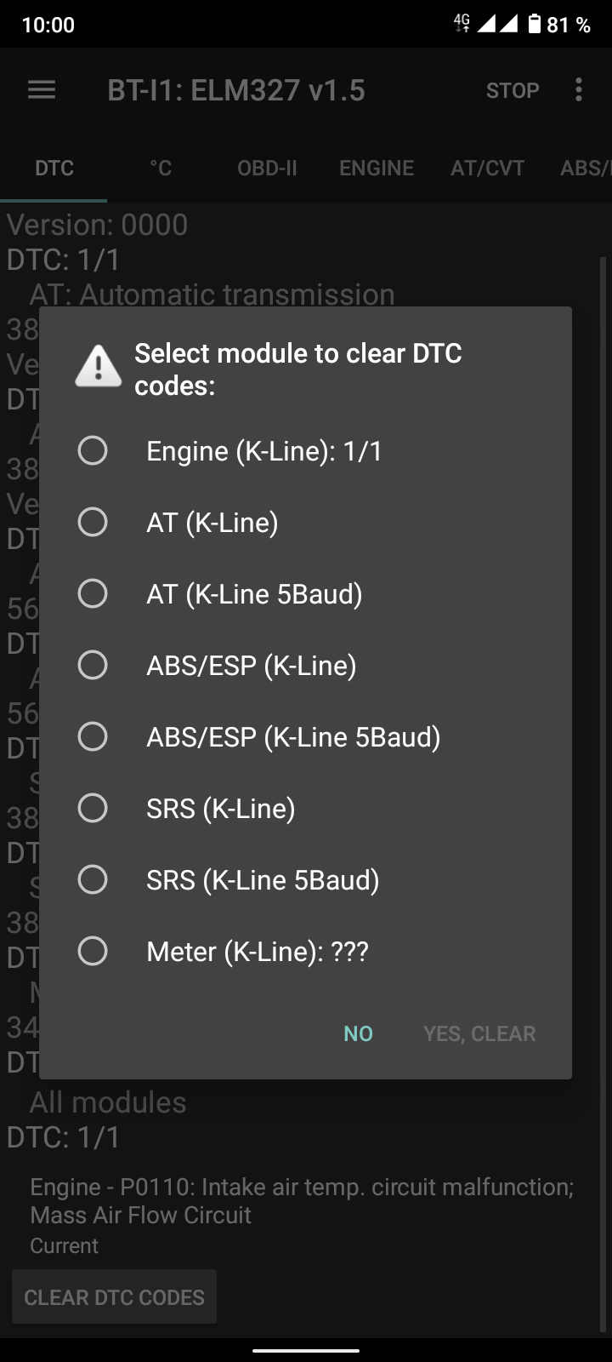Viewport: 612px width, 1362px height.
Task: Open the AT/CVT tab
Action: (487, 168)
